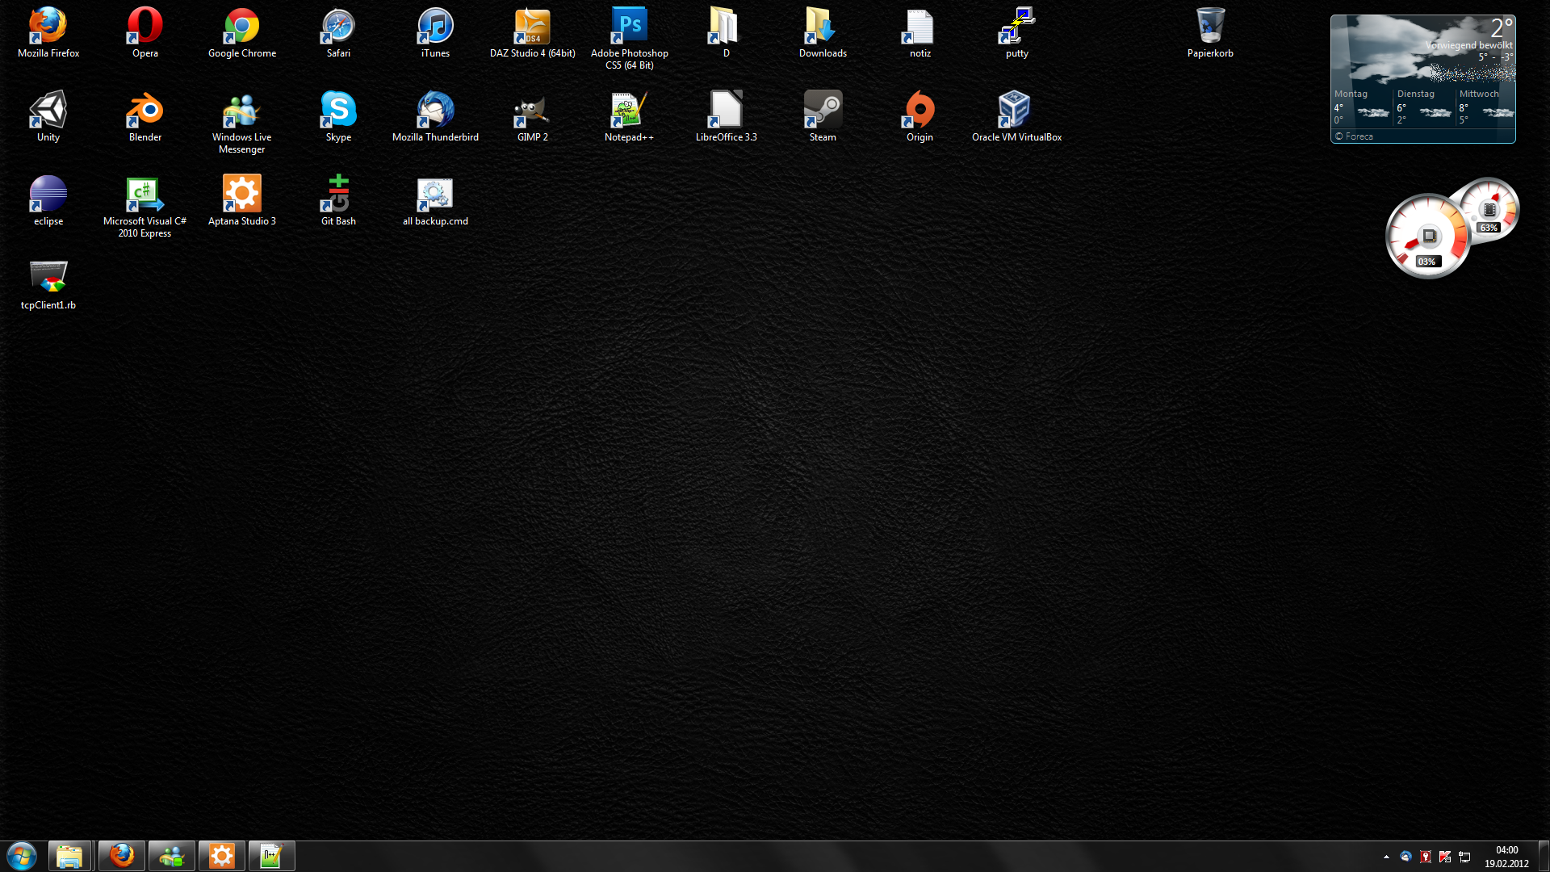This screenshot has width=1550, height=872.
Task: Select the Notepad++ desktop shortcut
Action: [630, 117]
